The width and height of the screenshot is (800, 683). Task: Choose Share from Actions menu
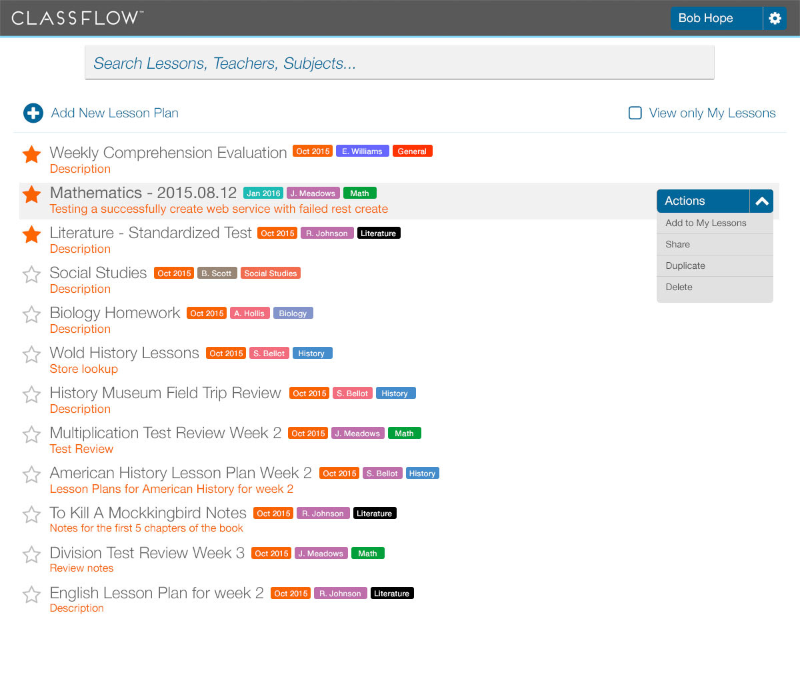tap(715, 244)
